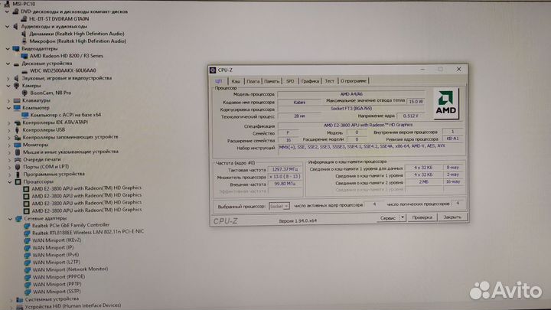Select the MSI-PC10 root node
The image size is (551, 310).
[x=24, y=4]
